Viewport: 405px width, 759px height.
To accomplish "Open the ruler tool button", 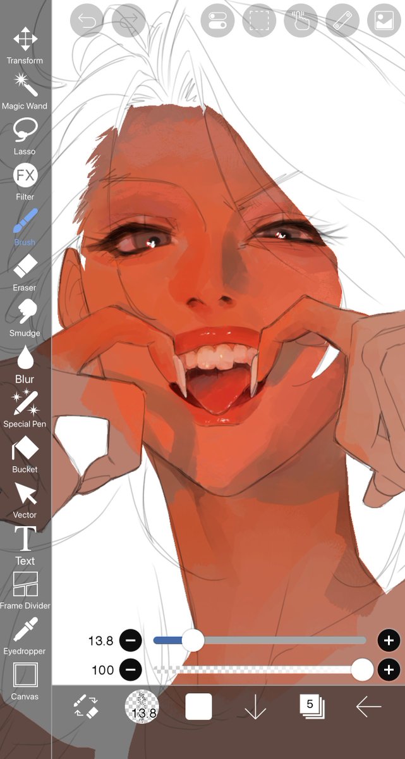I will pyautogui.click(x=342, y=21).
